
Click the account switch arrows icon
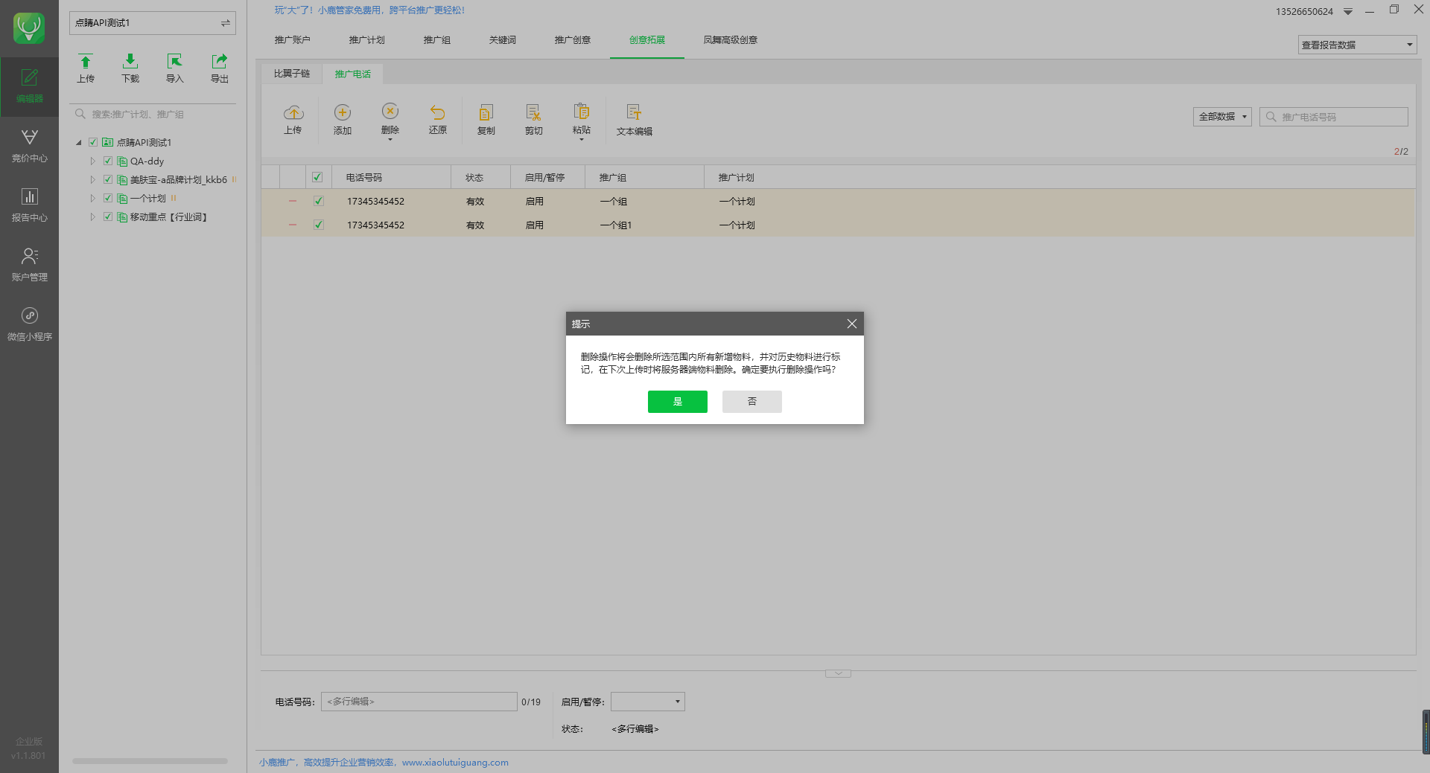pyautogui.click(x=225, y=23)
